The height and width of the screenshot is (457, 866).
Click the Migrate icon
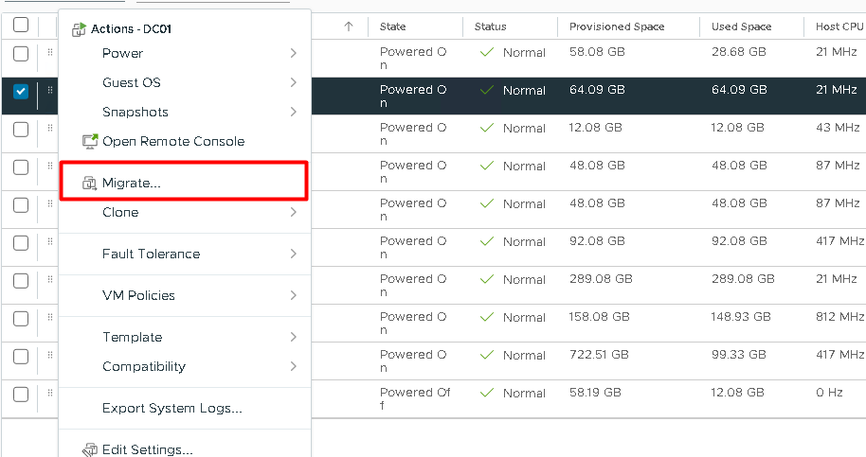[89, 183]
